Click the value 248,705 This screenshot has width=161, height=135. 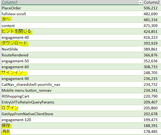click(x=150, y=73)
